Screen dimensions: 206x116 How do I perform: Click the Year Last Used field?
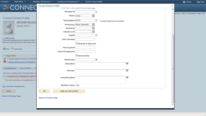coord(85,39)
